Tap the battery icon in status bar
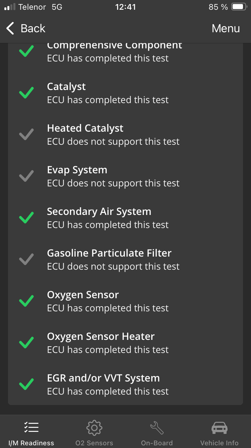Image resolution: width=251 pixels, height=448 pixels. [x=239, y=7]
